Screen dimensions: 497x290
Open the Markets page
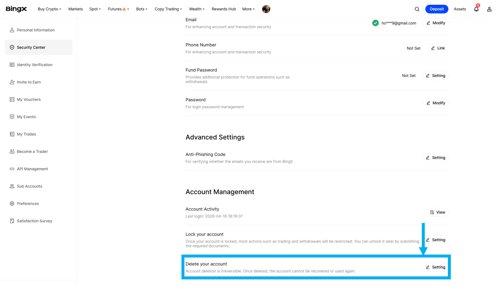coord(75,9)
